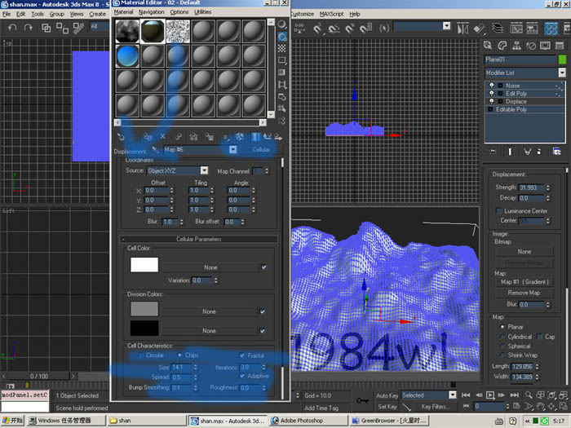The width and height of the screenshot is (571, 428).
Task: Enable Luminance Center checkbox
Action: pyautogui.click(x=499, y=210)
